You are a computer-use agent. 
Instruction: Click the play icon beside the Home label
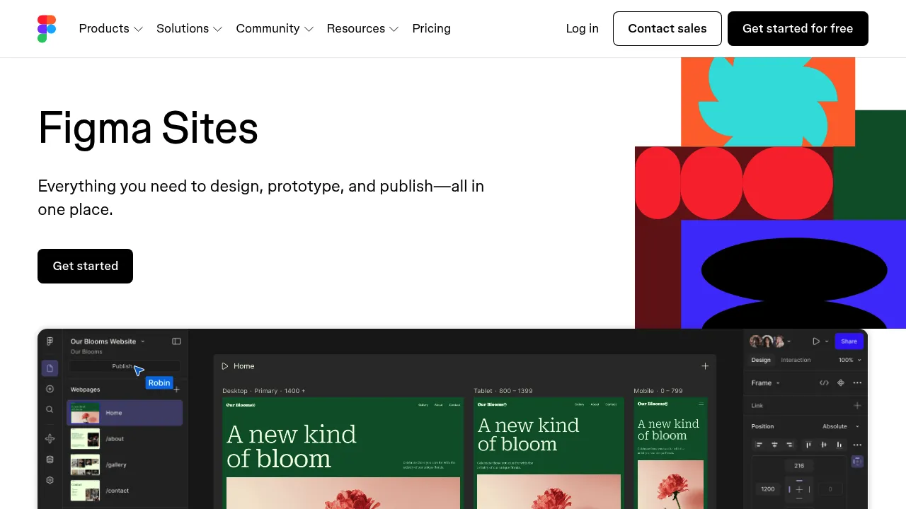(225, 366)
